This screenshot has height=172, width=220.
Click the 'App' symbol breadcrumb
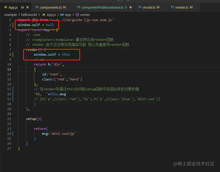click(x=68, y=15)
